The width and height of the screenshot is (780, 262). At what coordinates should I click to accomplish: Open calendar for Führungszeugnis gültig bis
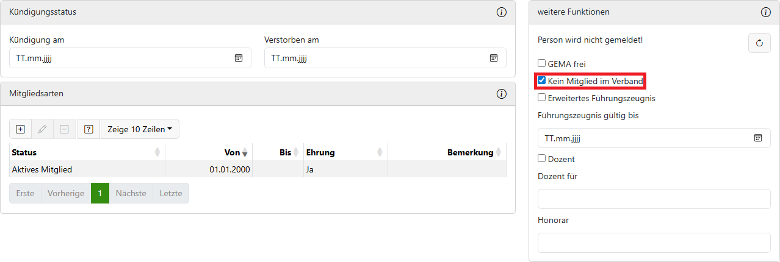coord(758,138)
